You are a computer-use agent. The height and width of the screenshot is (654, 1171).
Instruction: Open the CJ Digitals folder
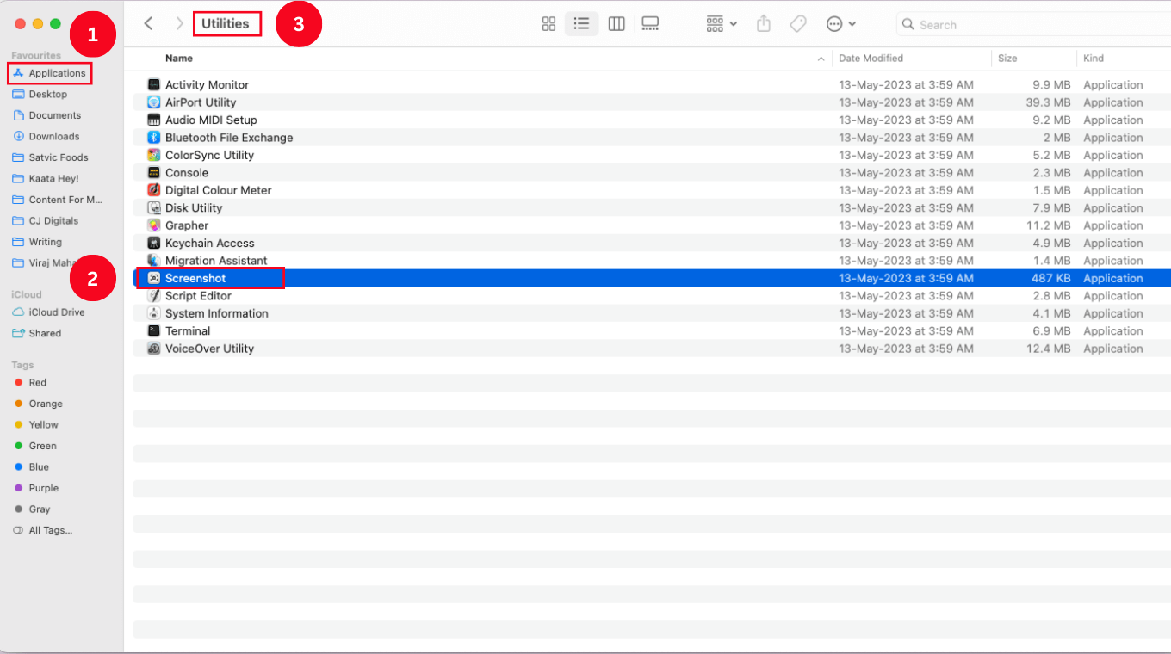click(46, 221)
